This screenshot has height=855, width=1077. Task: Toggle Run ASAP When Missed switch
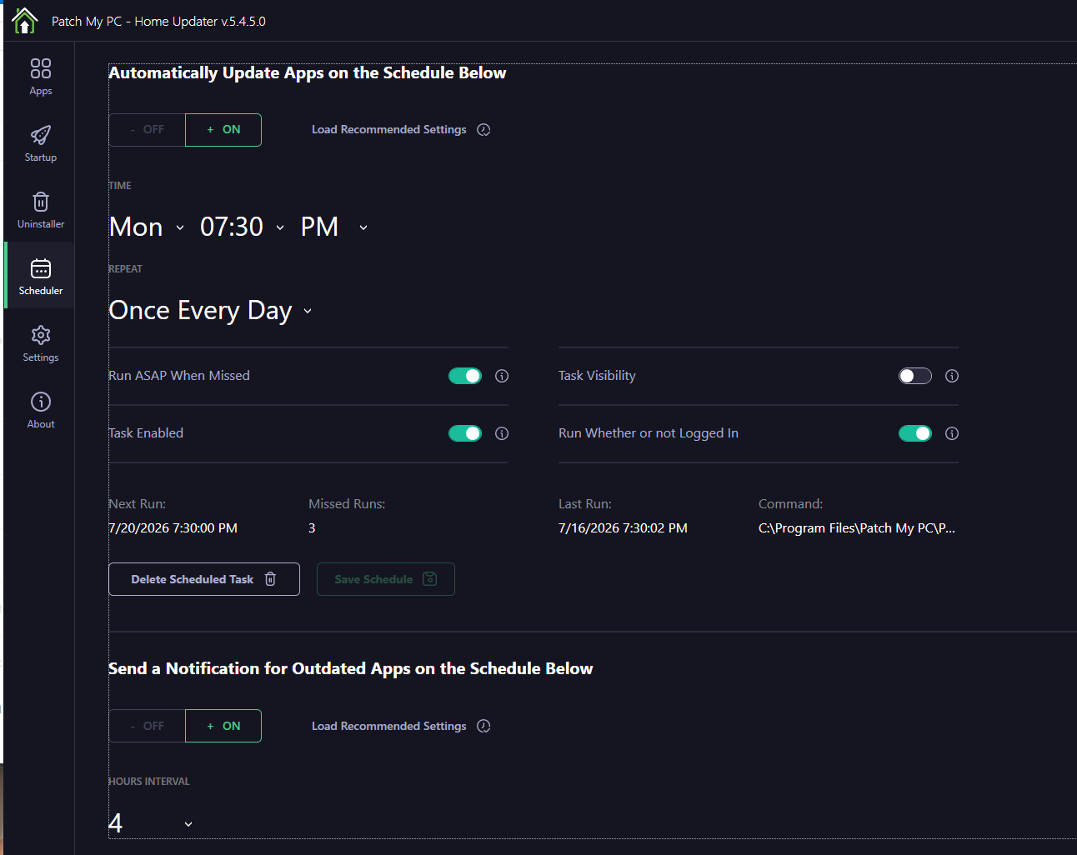pyautogui.click(x=465, y=376)
